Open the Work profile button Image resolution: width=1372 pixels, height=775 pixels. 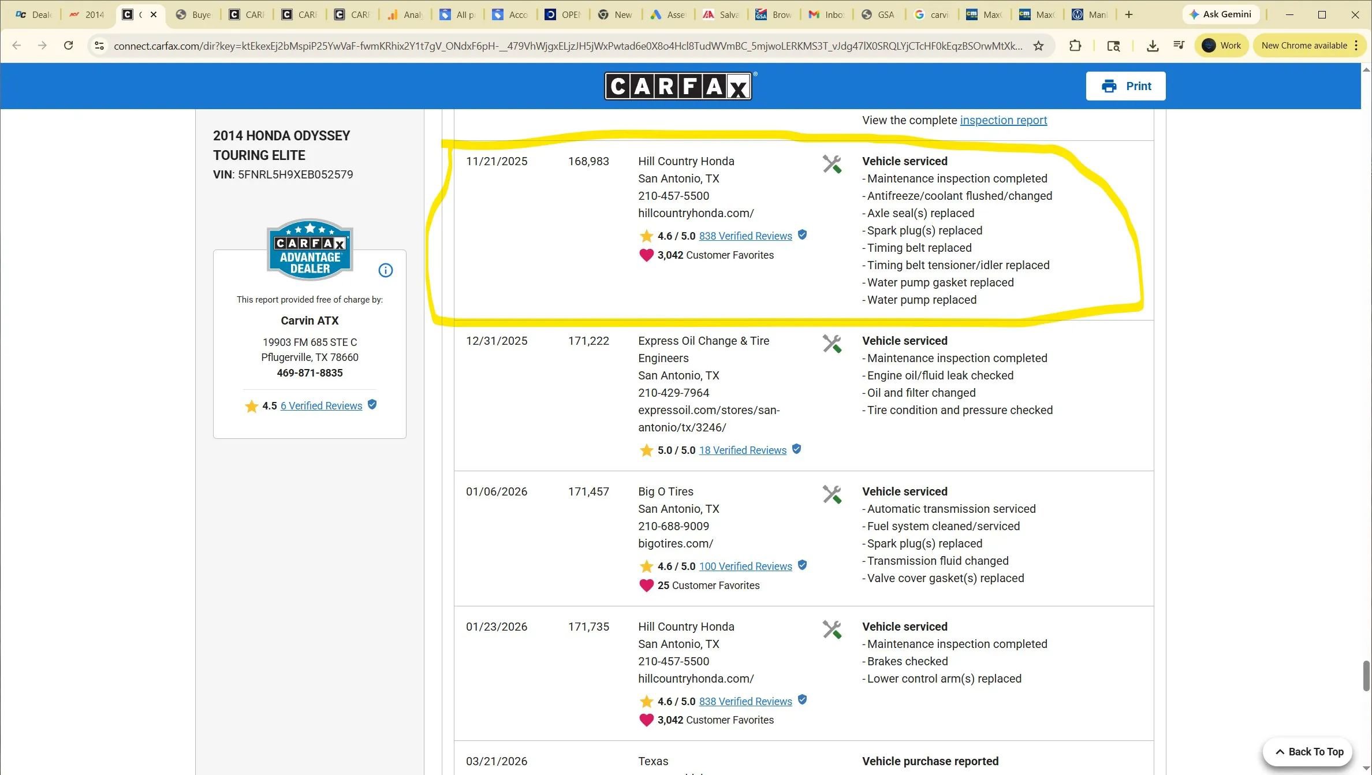pyautogui.click(x=1221, y=46)
